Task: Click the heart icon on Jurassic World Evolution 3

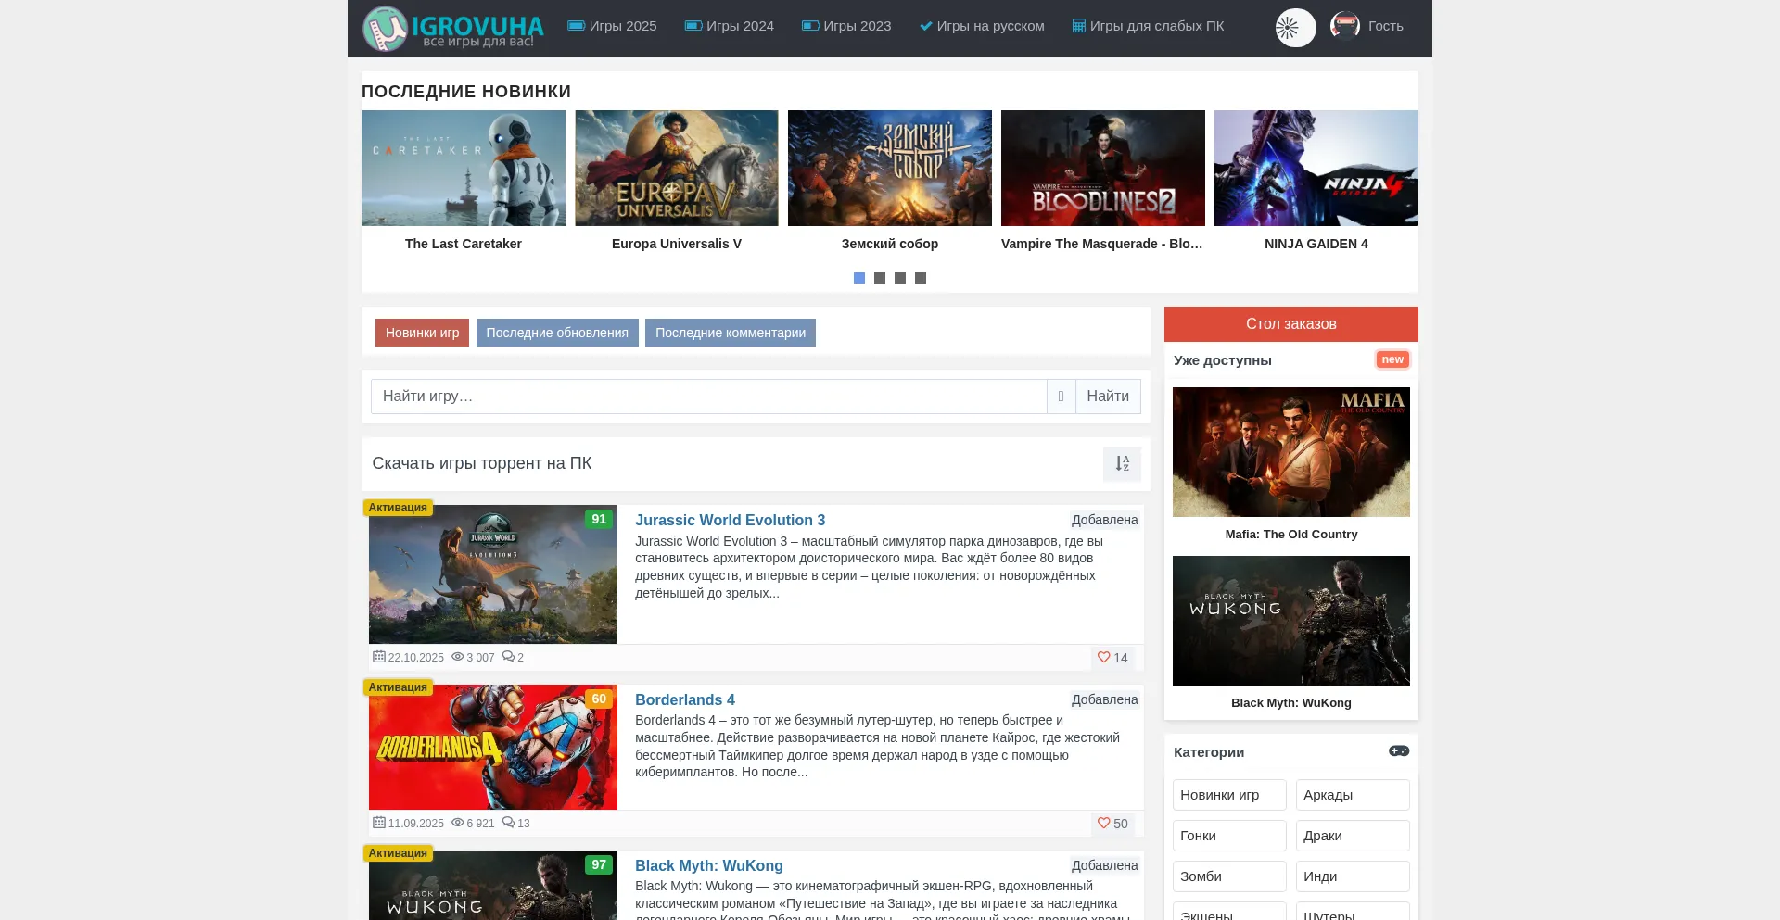Action: point(1103,658)
